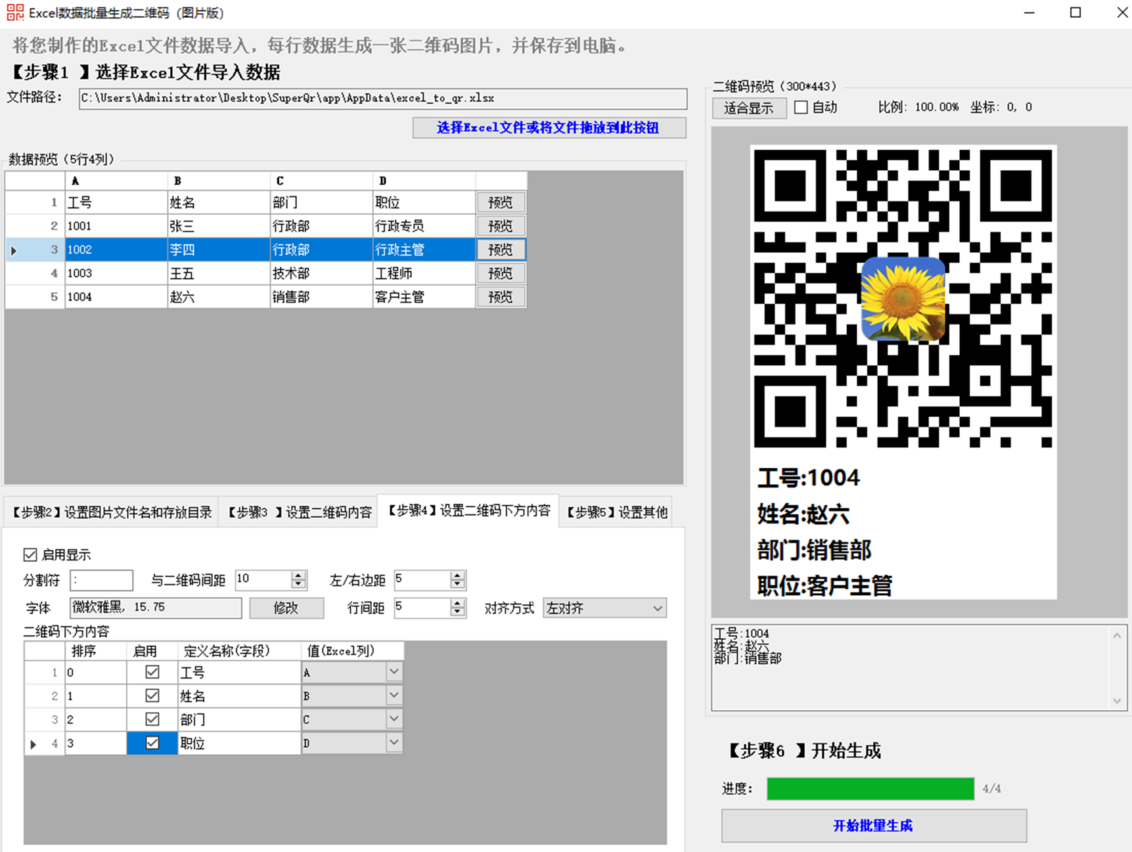Select 【步骤4】设置二维码下方内容 tab

[x=468, y=511]
